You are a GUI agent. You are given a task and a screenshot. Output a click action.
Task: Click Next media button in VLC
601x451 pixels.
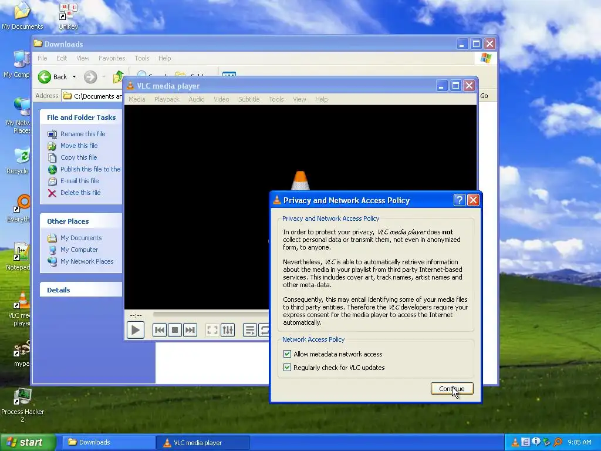click(190, 330)
